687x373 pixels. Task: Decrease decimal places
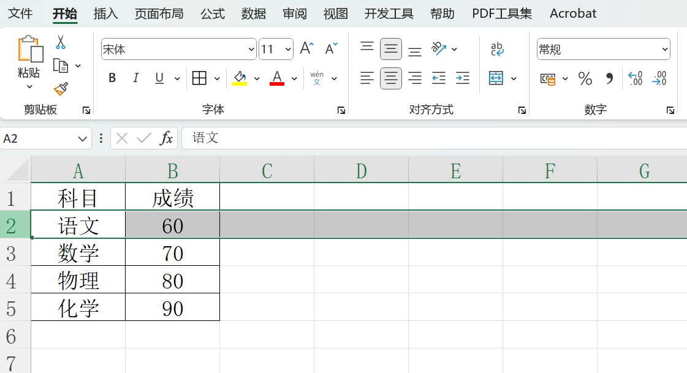click(659, 78)
